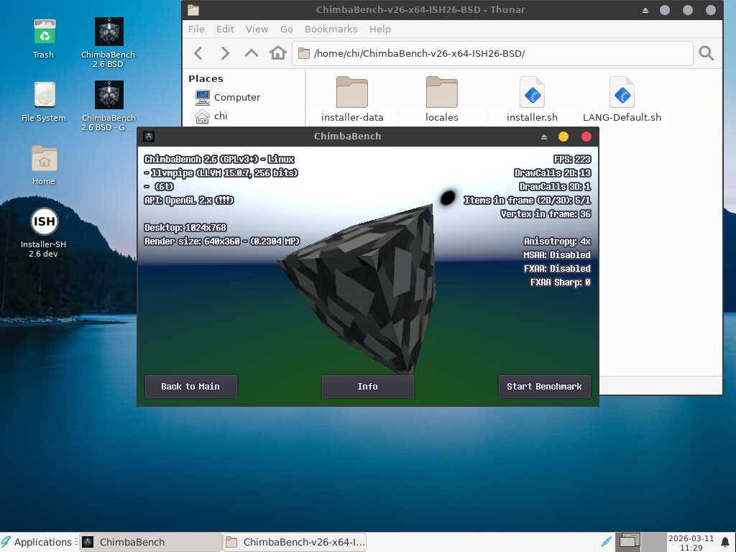
Task: Click the ChimbaBench window title icon
Action: [x=149, y=137]
